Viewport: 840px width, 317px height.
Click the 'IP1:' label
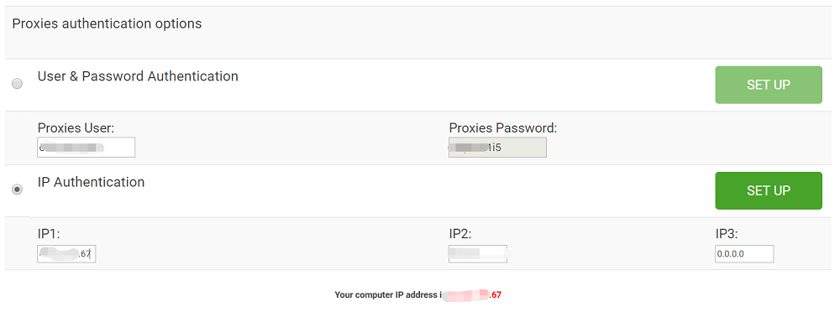[x=48, y=234]
